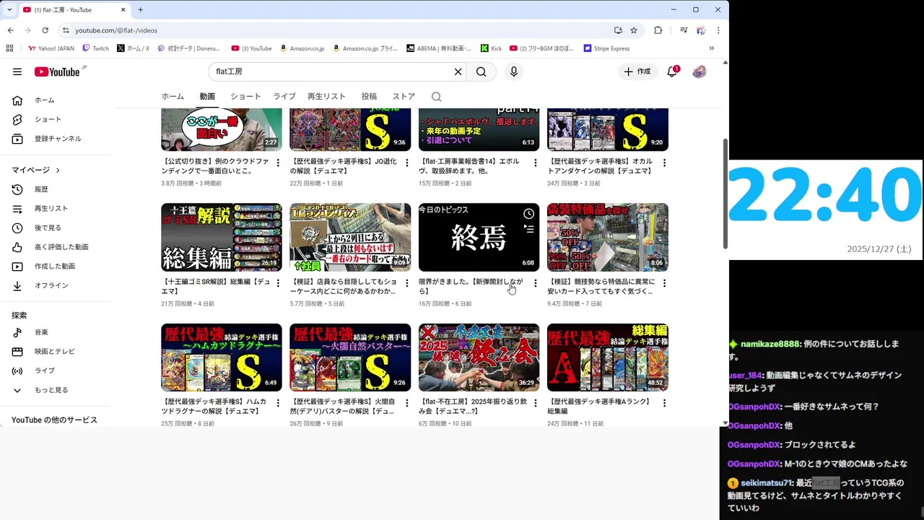
Task: Open the ストア channel tab
Action: pyautogui.click(x=404, y=96)
